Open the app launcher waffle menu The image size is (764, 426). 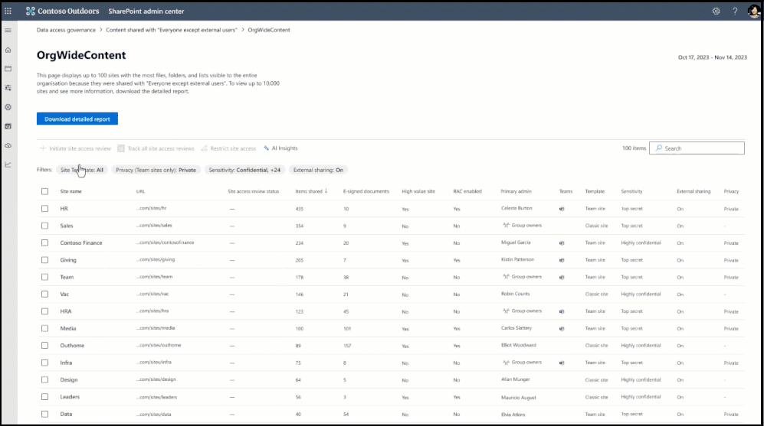coord(8,11)
